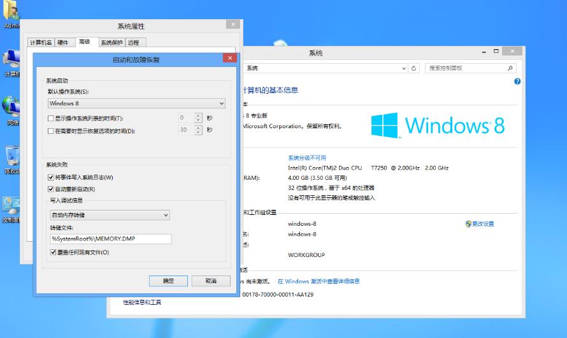Open the Control Panel desktop icon
Image resolution: width=567 pixels, height=338 pixels.
click(x=11, y=209)
